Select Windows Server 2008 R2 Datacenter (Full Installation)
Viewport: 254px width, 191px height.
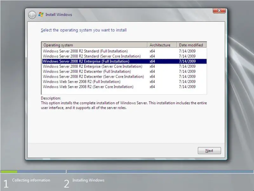point(87,71)
